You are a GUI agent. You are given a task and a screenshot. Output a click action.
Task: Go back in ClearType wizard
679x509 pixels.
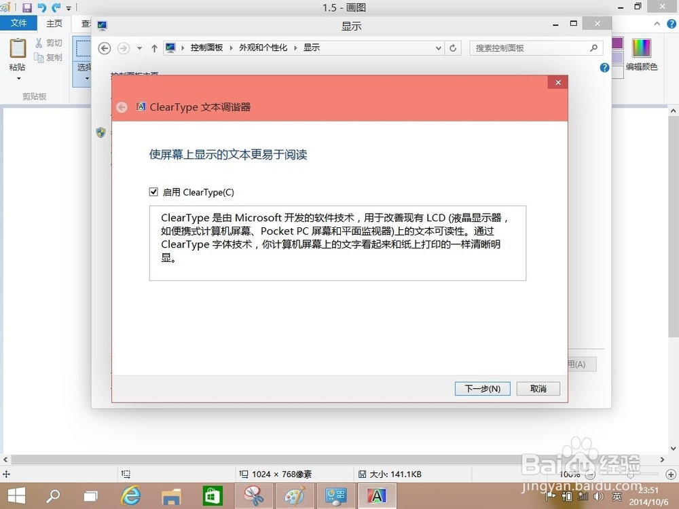pos(122,107)
